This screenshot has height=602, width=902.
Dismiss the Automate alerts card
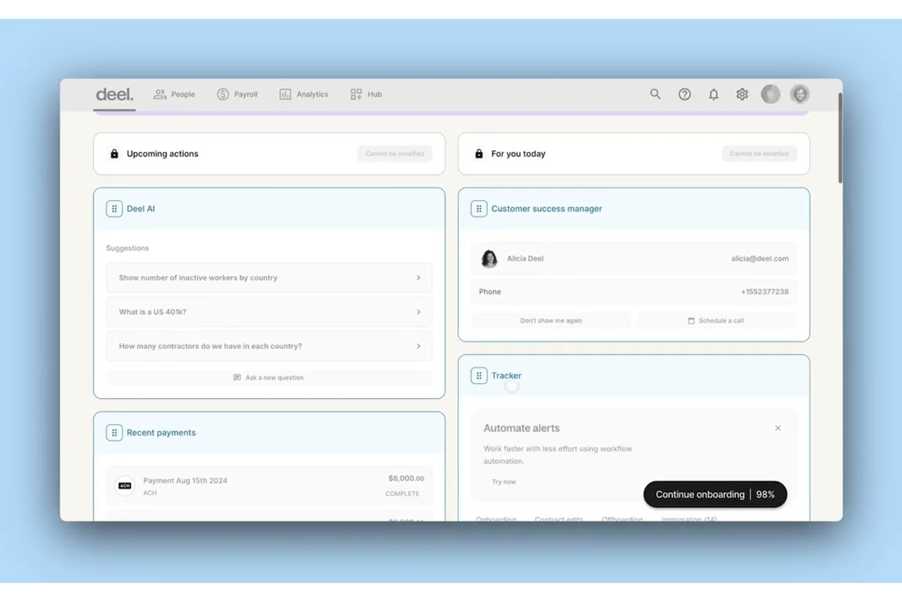click(x=778, y=428)
